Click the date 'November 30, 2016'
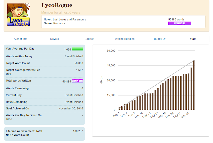Image resolution: width=213 pixels, height=143 pixels. 71,108
